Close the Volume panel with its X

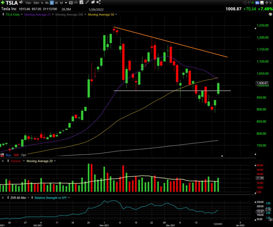3,161
